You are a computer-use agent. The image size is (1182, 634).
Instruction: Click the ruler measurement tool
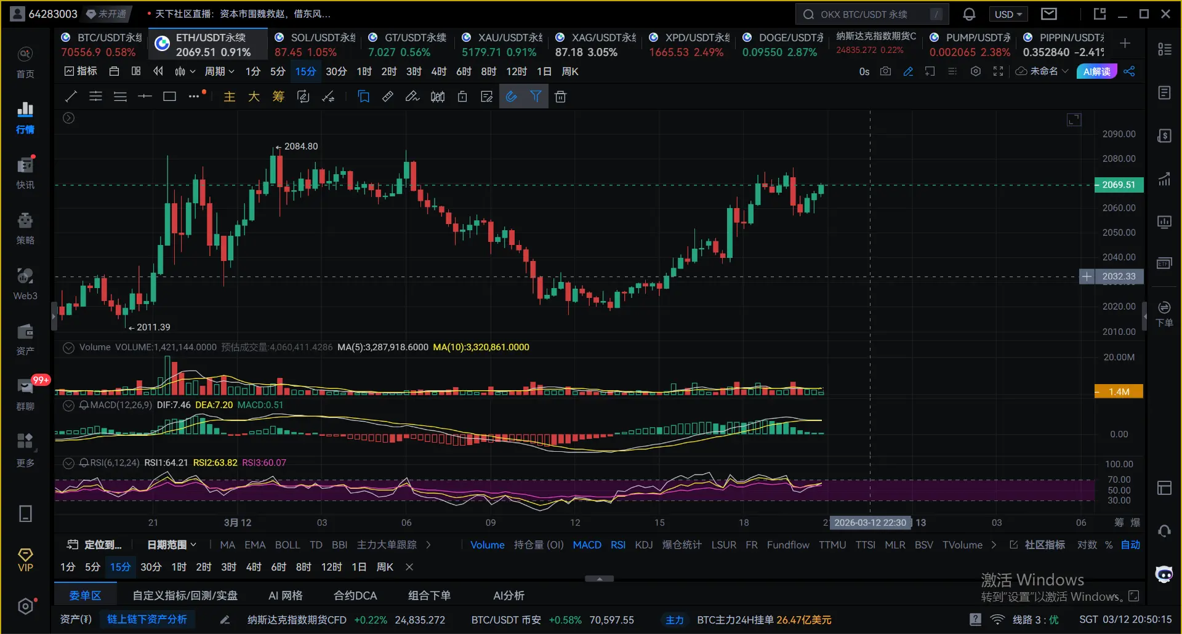point(388,97)
